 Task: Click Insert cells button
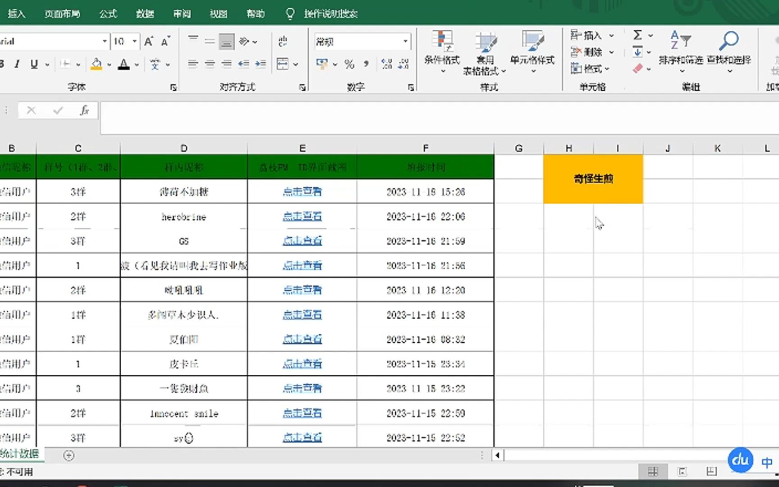coord(586,35)
